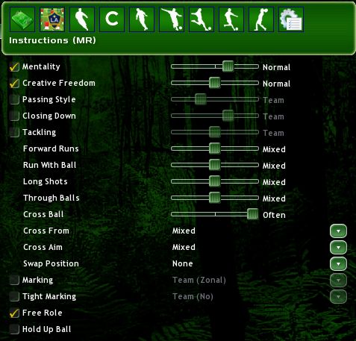The width and height of the screenshot is (356, 341).
Task: Click the 'Cross Ball' label
Action: 43,214
